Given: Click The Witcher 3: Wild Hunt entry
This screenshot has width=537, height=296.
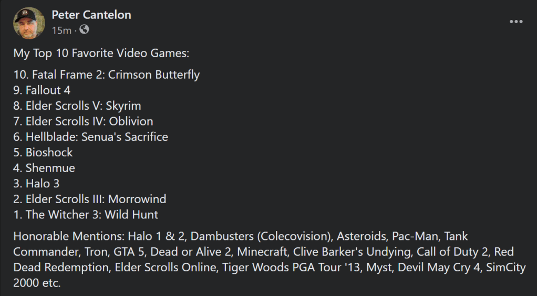Looking at the screenshot, I should (86, 215).
